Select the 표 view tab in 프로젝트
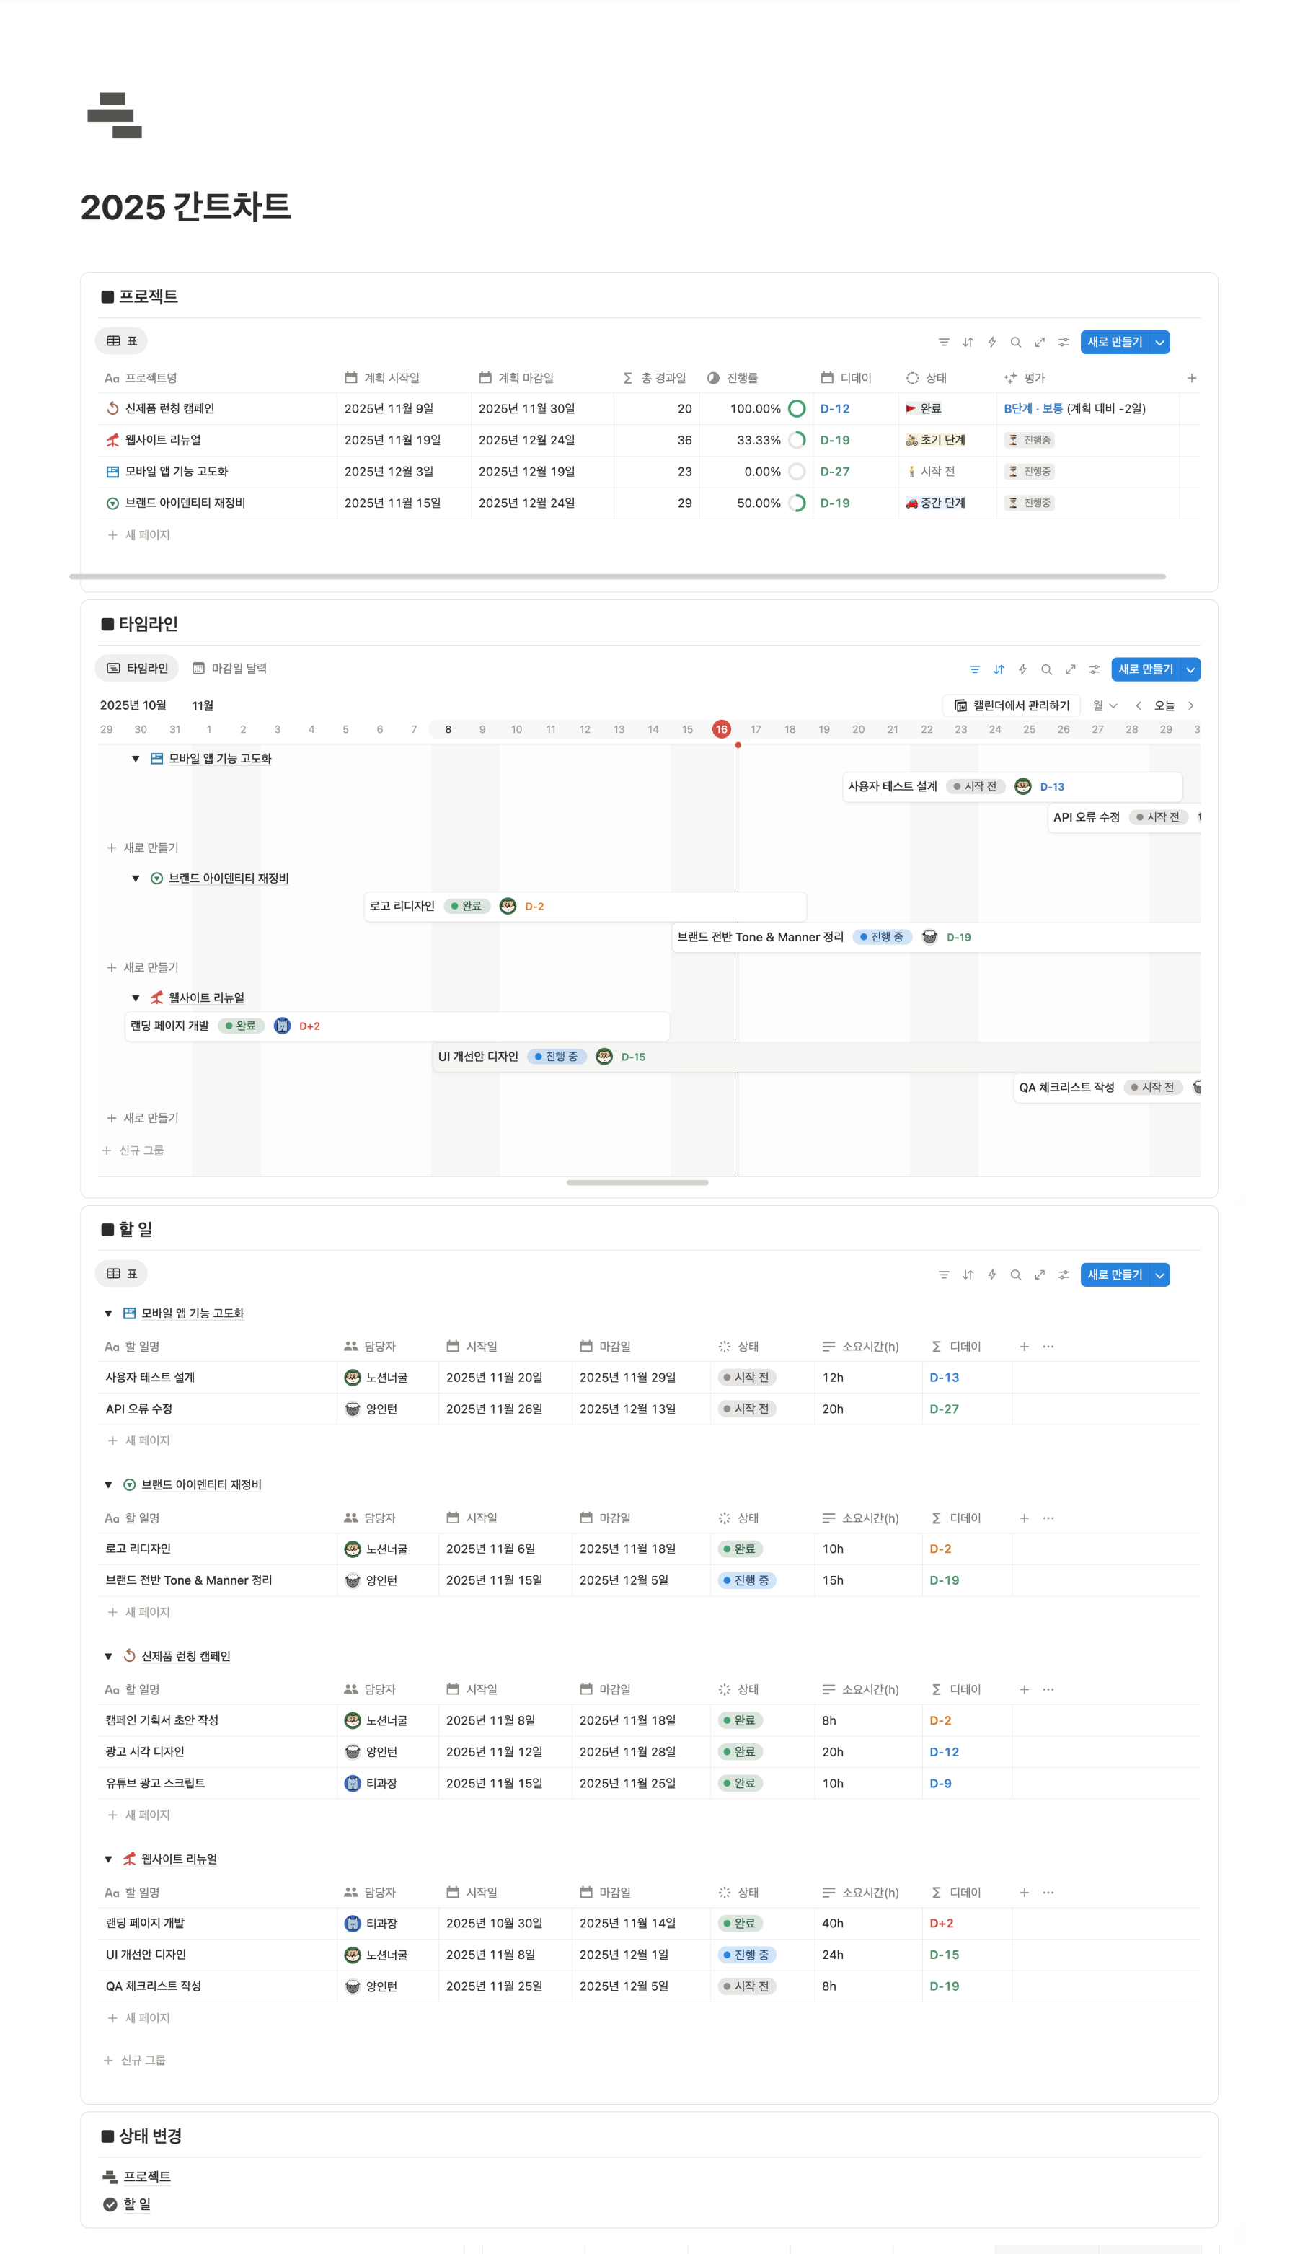This screenshot has width=1313, height=2254. 122,340
